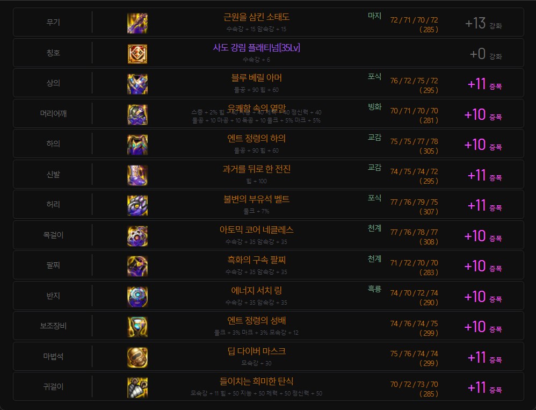Click the 블루 베릴 아머 armor icon
536x410 pixels.
(x=137, y=84)
